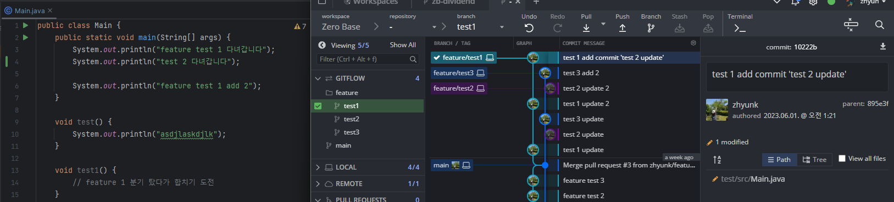Expand the LOCAL section

click(318, 167)
